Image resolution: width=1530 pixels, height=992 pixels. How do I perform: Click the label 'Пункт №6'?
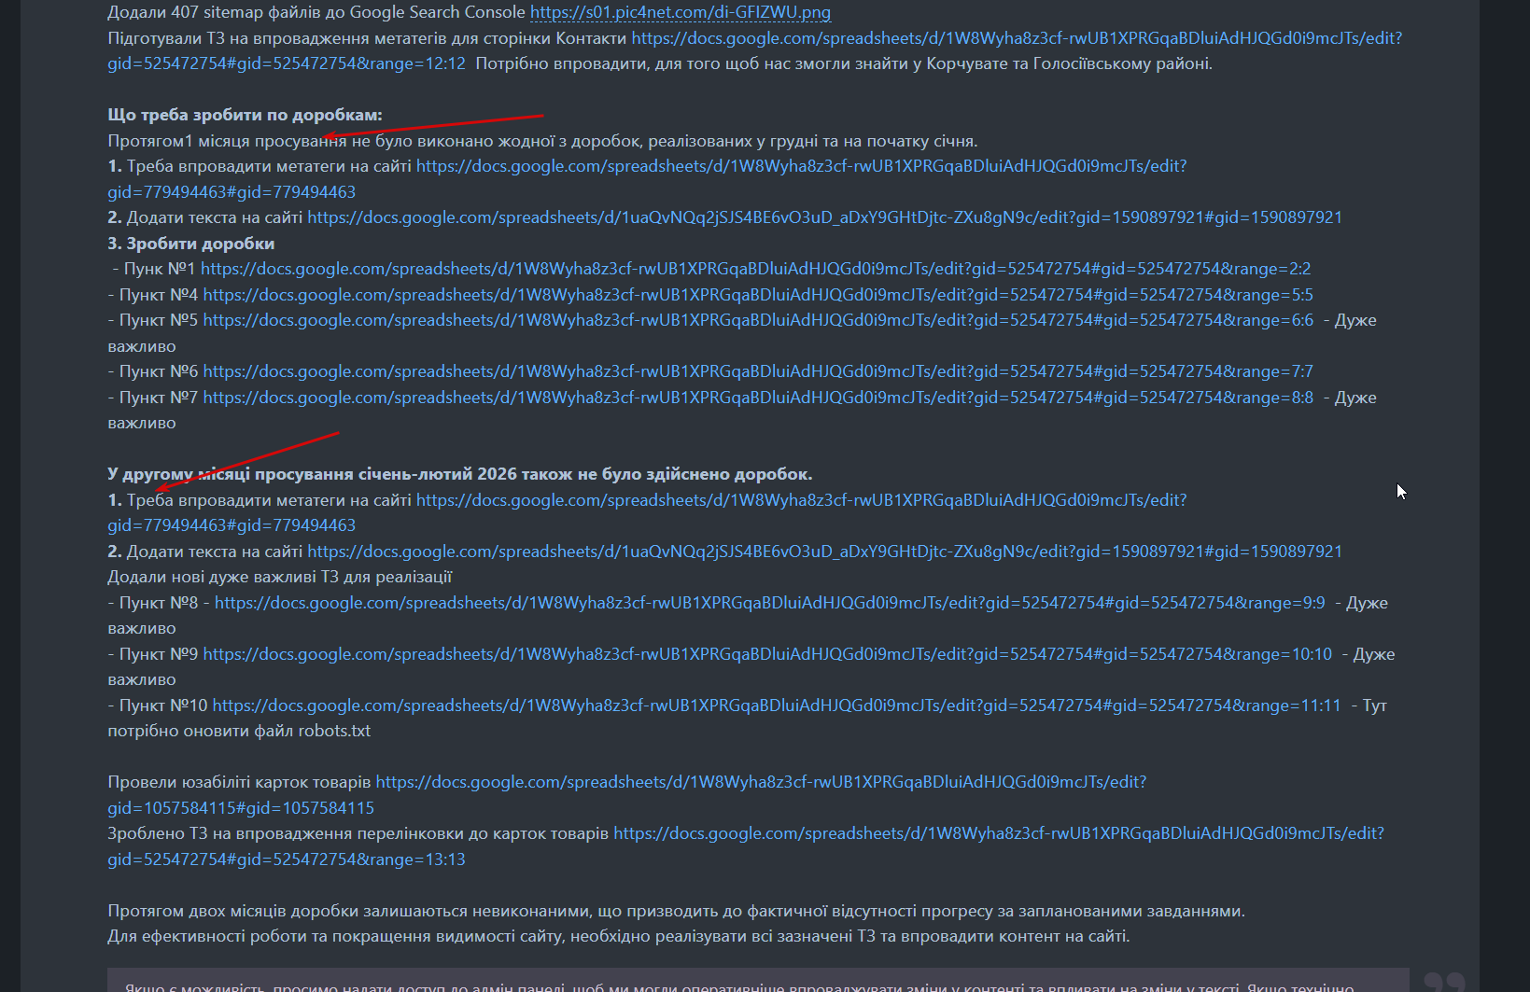159,371
